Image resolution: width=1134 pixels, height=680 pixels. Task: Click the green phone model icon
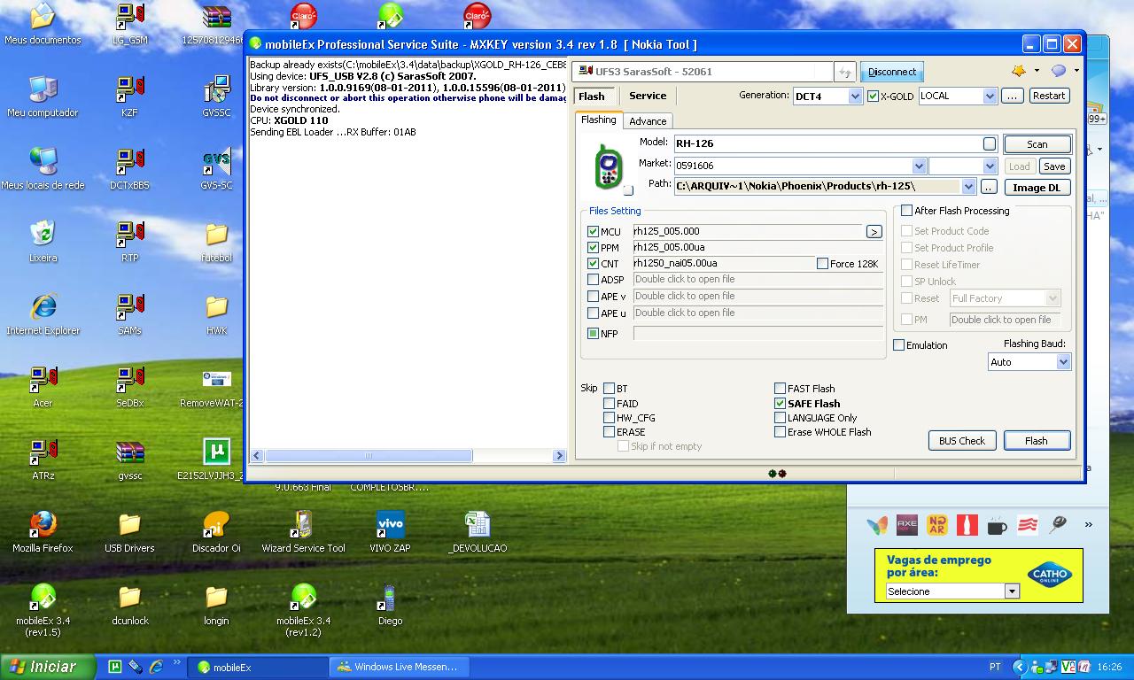click(x=609, y=167)
